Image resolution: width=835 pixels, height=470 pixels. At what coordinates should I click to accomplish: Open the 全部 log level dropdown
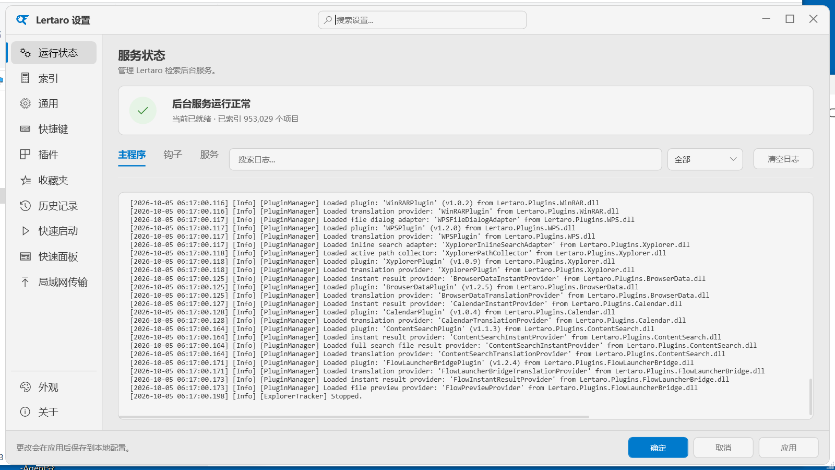tap(705, 159)
